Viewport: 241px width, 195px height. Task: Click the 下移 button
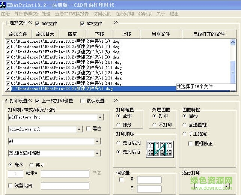(x=99, y=34)
